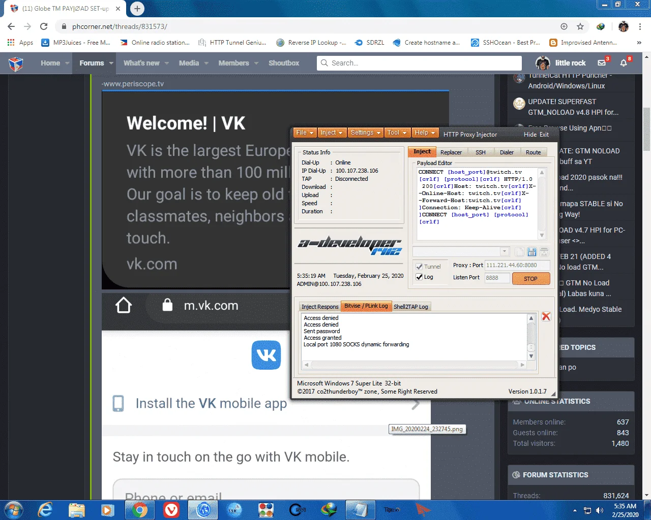Click the Chrome profile avatar icon
Viewport: 651px width, 520px height.
pos(624,26)
